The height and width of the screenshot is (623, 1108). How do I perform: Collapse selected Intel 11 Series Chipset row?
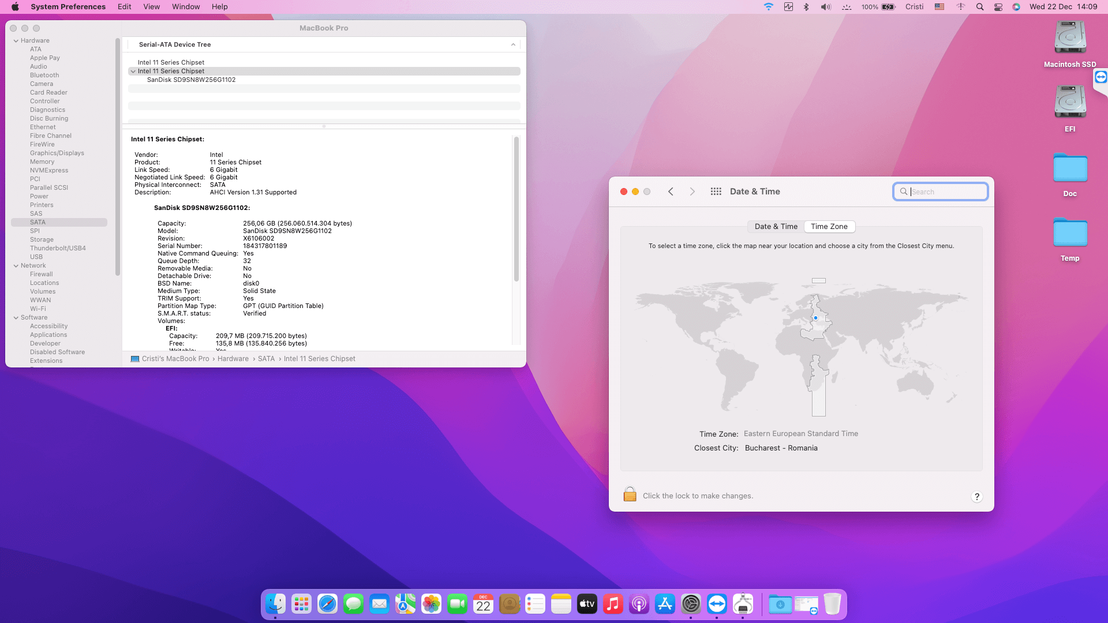click(133, 72)
